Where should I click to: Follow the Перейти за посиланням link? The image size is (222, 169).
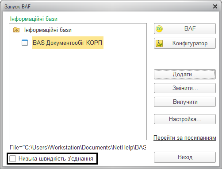(185, 138)
